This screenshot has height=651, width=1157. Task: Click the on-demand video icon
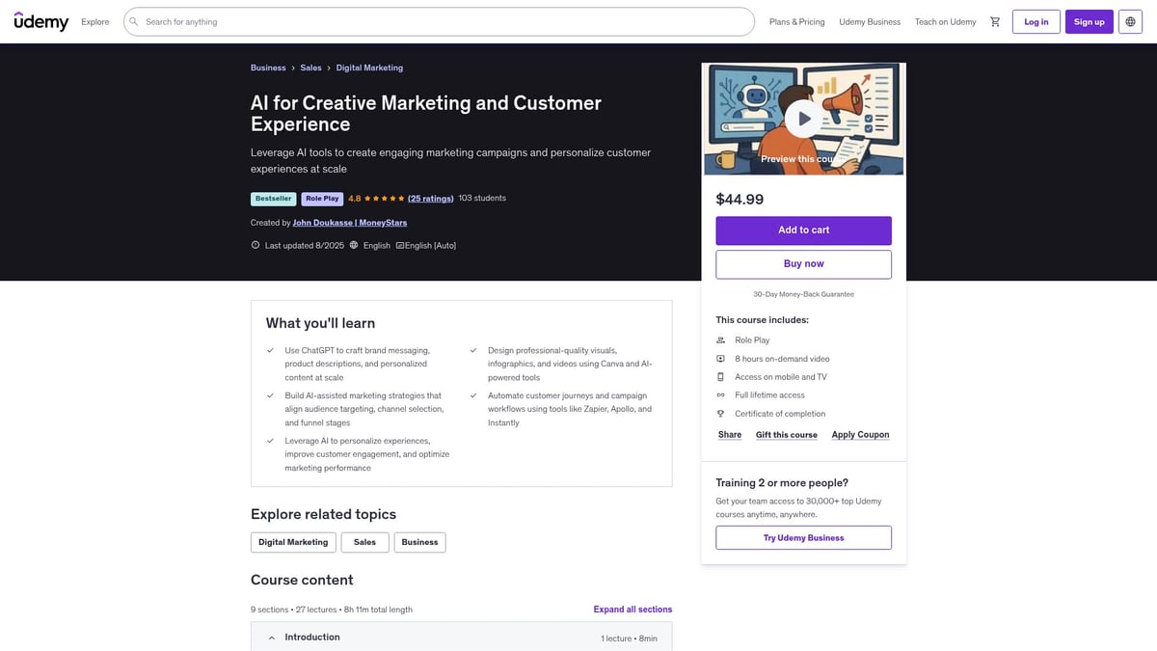point(719,357)
